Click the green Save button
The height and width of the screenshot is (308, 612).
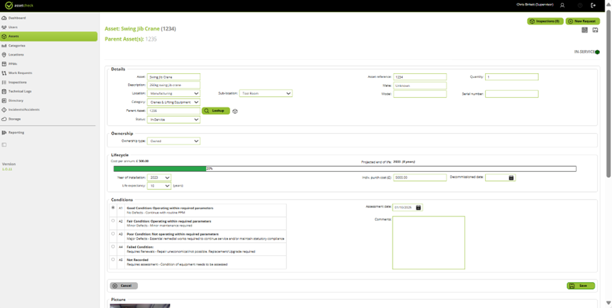point(581,286)
